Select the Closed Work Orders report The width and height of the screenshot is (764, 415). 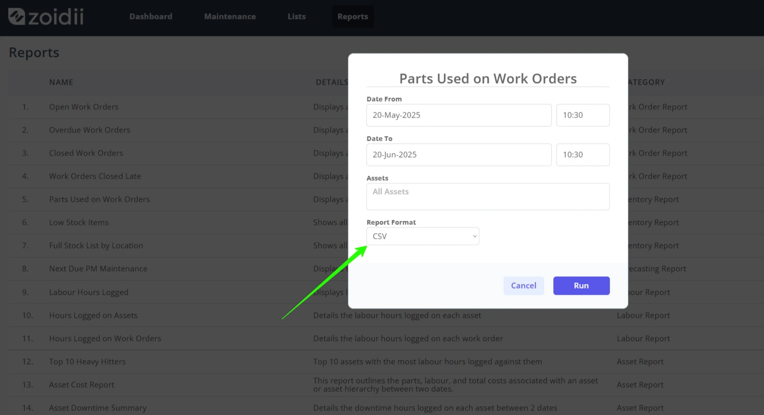click(x=86, y=153)
